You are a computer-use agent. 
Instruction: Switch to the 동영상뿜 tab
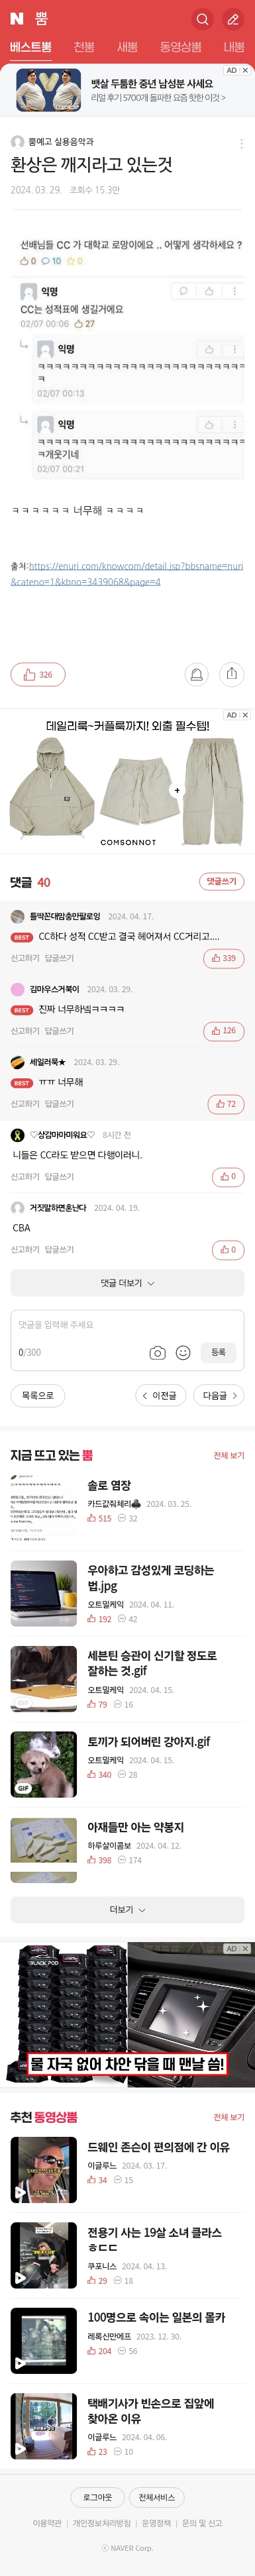coord(180,47)
